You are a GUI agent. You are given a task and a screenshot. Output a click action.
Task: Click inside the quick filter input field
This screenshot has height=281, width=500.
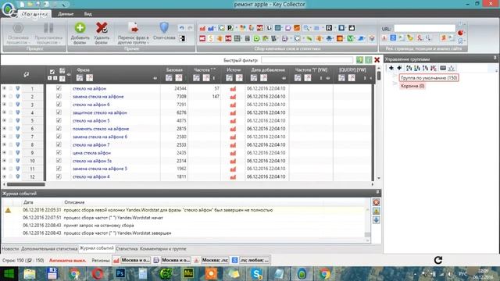pyautogui.click(x=307, y=60)
